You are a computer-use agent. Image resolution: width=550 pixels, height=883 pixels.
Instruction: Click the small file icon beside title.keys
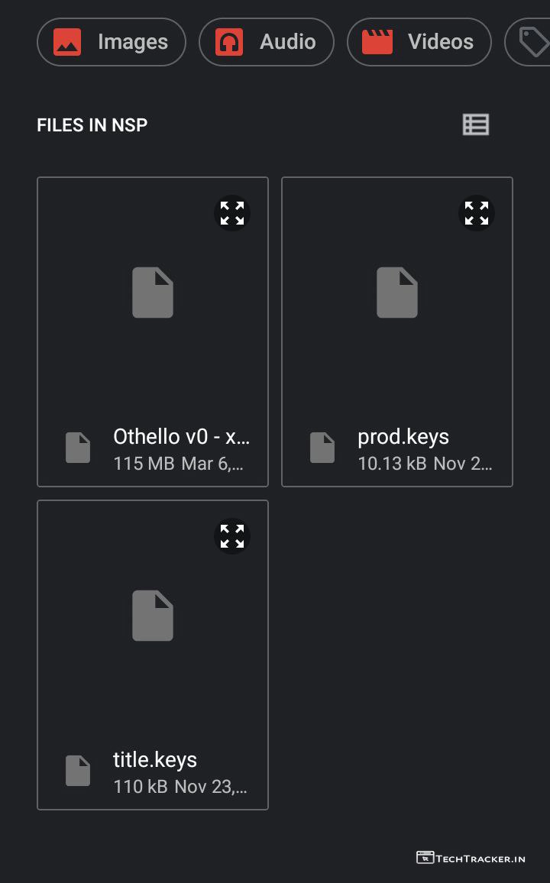click(x=78, y=771)
